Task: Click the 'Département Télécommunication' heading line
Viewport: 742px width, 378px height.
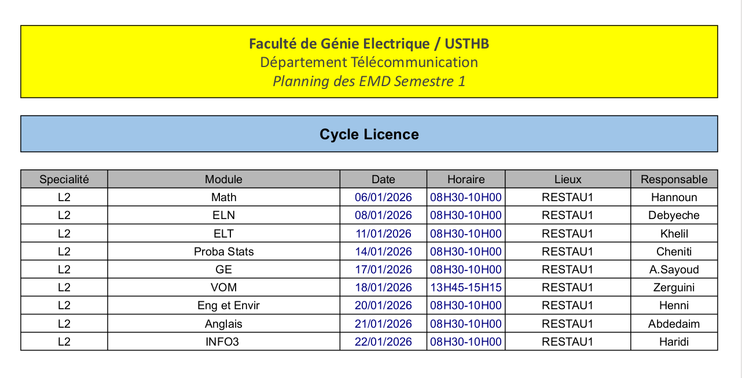Action: tap(369, 62)
